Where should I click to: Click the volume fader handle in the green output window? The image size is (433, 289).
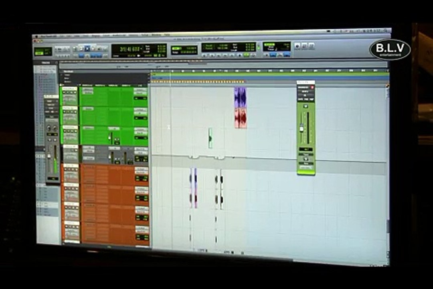click(301, 128)
